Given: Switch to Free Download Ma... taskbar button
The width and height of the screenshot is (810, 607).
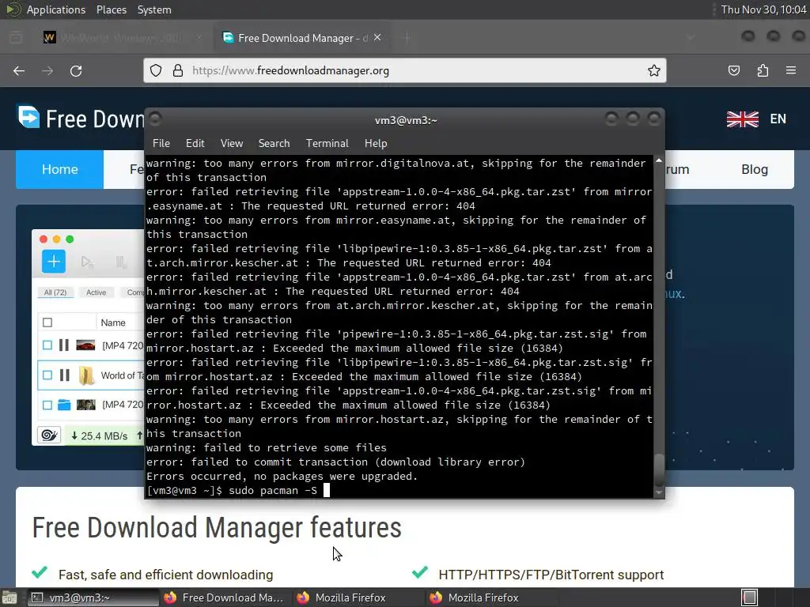Looking at the screenshot, I should 225,598.
